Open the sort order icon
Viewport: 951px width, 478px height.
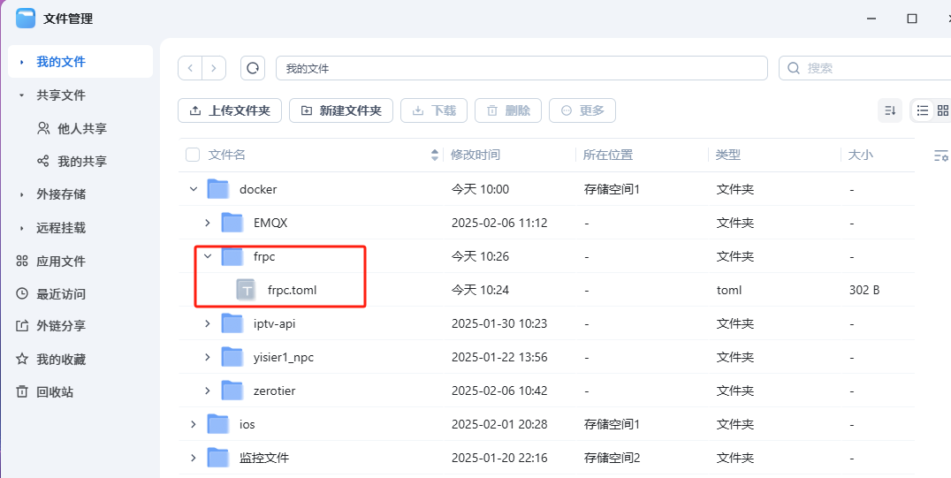point(890,110)
